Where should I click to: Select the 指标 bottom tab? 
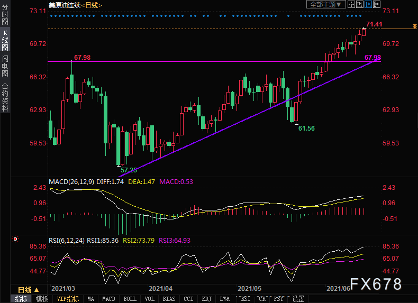tap(21, 299)
